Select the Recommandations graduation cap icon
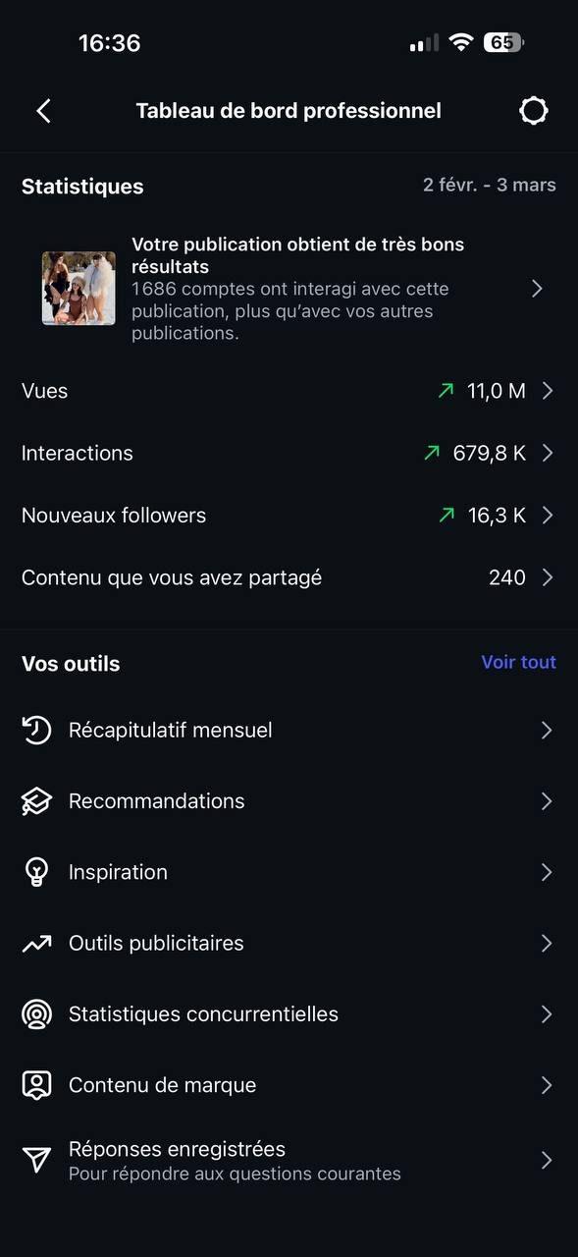Image resolution: width=578 pixels, height=1257 pixels. pyautogui.click(x=34, y=800)
